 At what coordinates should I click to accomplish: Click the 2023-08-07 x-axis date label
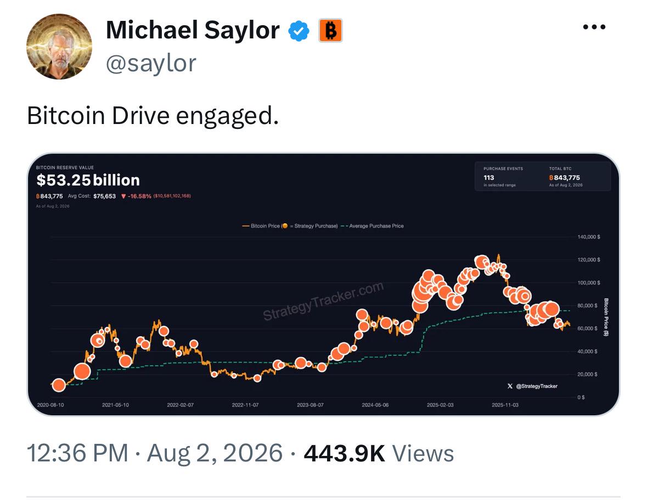point(310,405)
